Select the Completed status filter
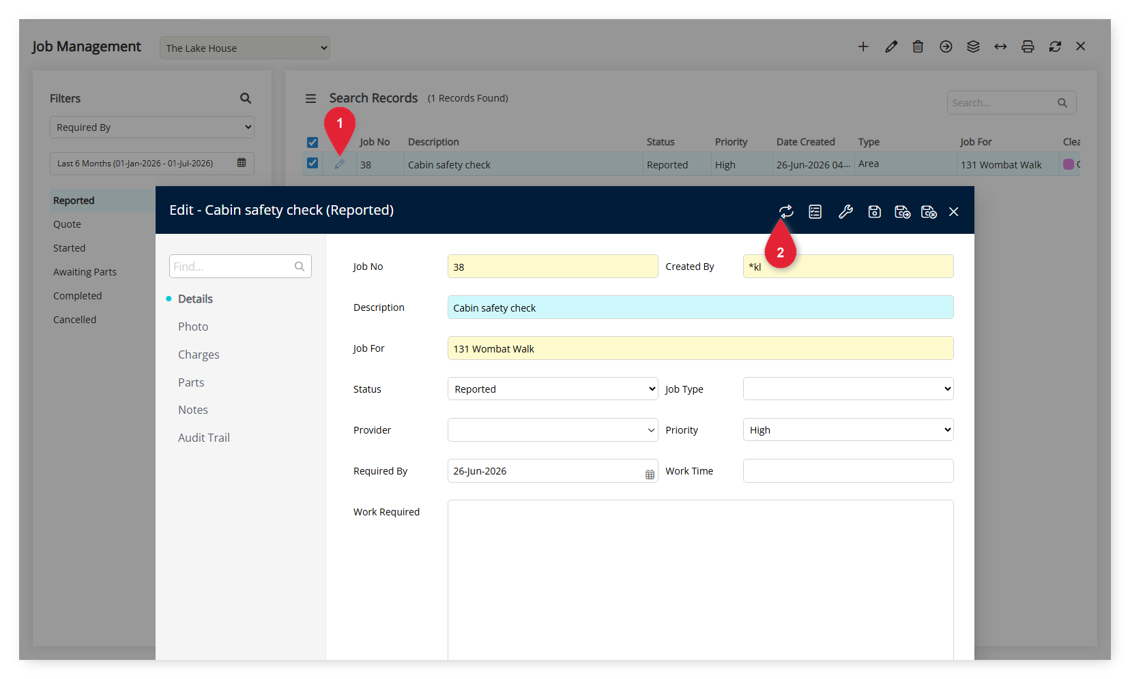The image size is (1130, 679). 77,296
